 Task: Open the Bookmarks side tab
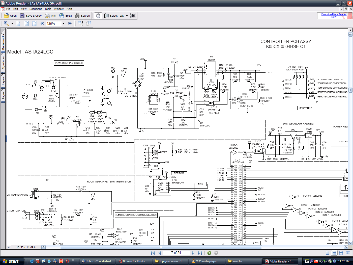pyautogui.click(x=3, y=42)
